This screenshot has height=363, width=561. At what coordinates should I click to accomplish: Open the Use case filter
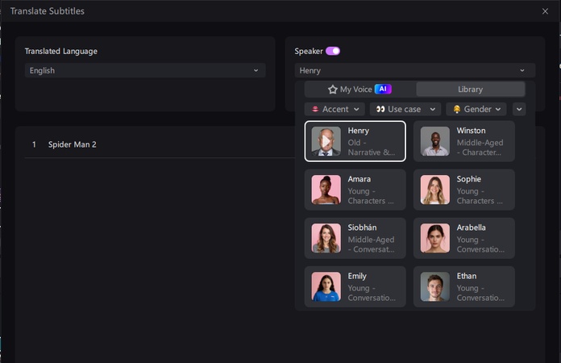pyautogui.click(x=405, y=109)
